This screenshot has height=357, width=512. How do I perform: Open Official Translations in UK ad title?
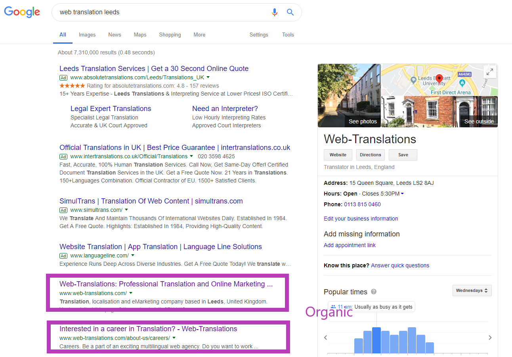175,148
